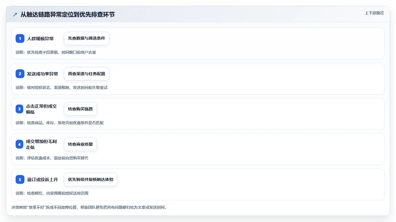
Task: Click the 成交增加但毛利走低 label
Action: tap(41, 144)
